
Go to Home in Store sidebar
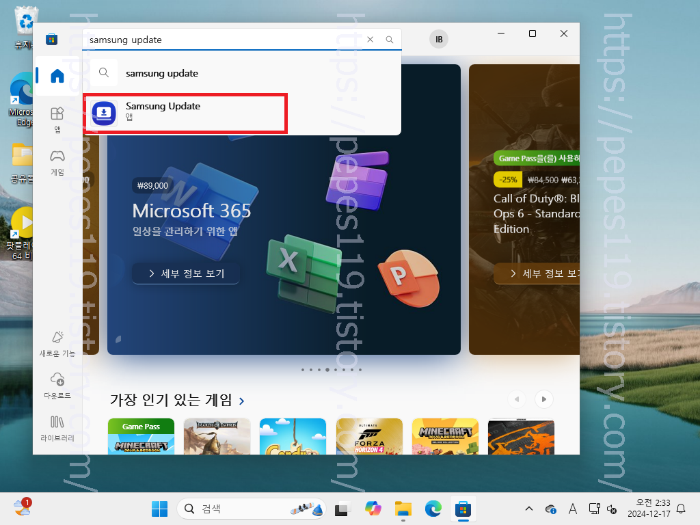(x=57, y=76)
